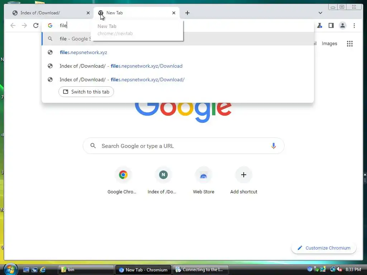Switch to the bin taskbar window

tap(86, 270)
